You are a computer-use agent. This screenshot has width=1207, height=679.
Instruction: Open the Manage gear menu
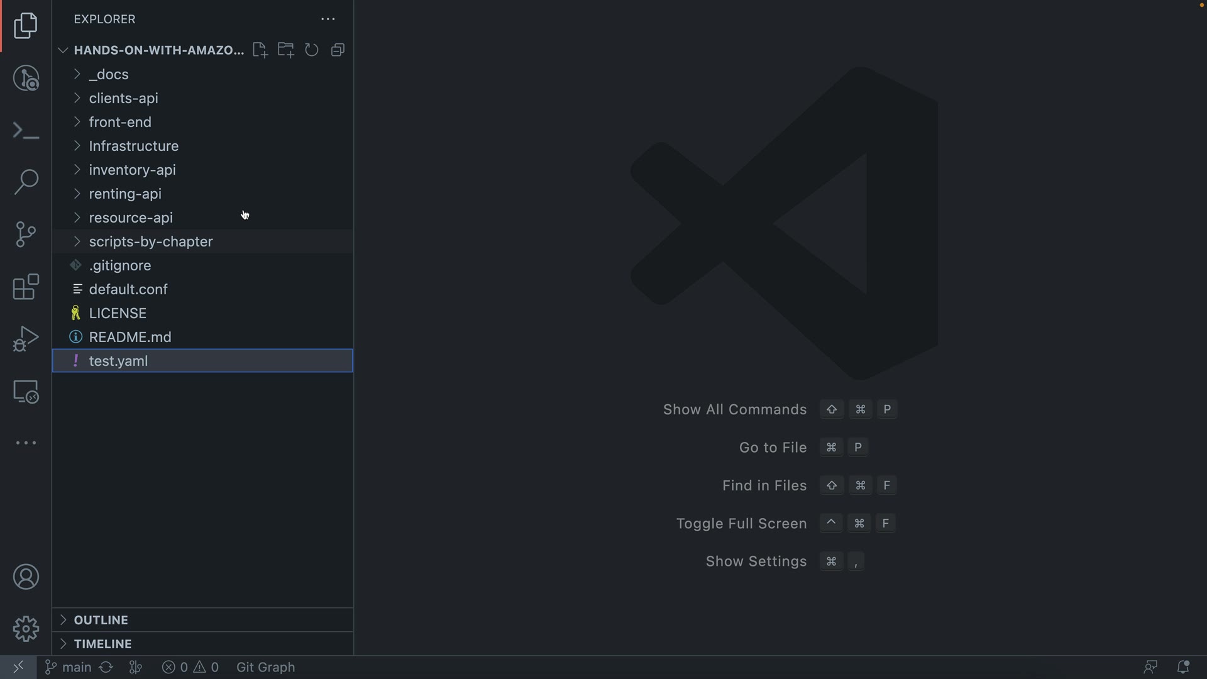tap(26, 629)
